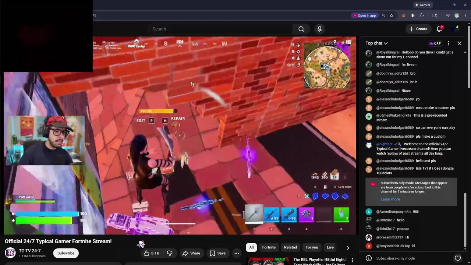Viewport: 471px width, 265px height.
Task: Select the Live filter chip
Action: [330, 247]
